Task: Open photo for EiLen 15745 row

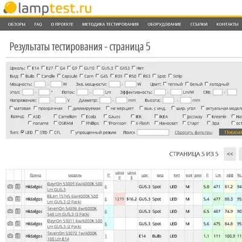Action: 10,199
